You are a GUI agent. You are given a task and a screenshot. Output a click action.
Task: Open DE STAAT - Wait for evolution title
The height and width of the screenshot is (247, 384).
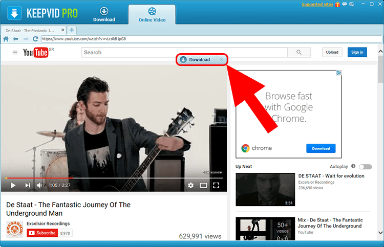[331, 176]
